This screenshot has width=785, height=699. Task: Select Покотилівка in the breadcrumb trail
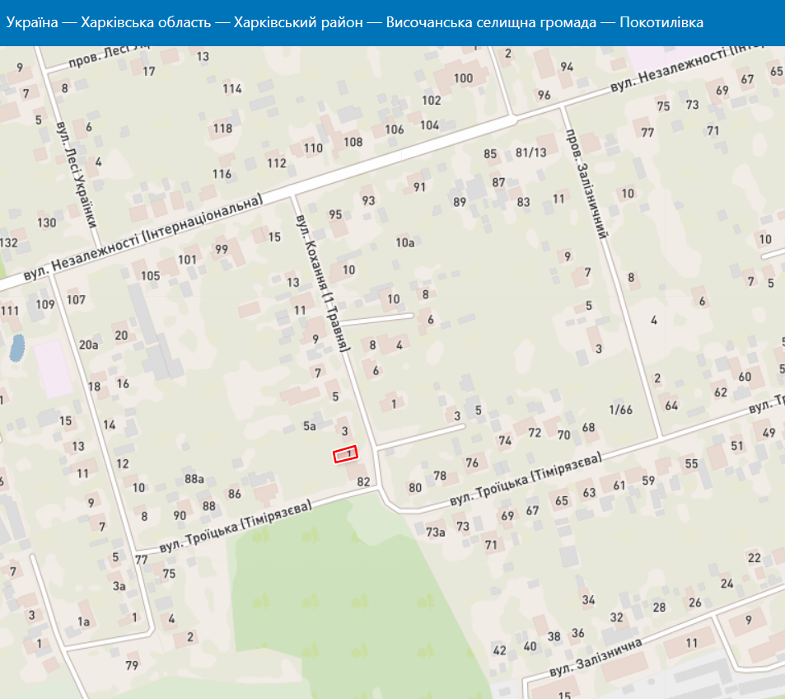click(661, 22)
